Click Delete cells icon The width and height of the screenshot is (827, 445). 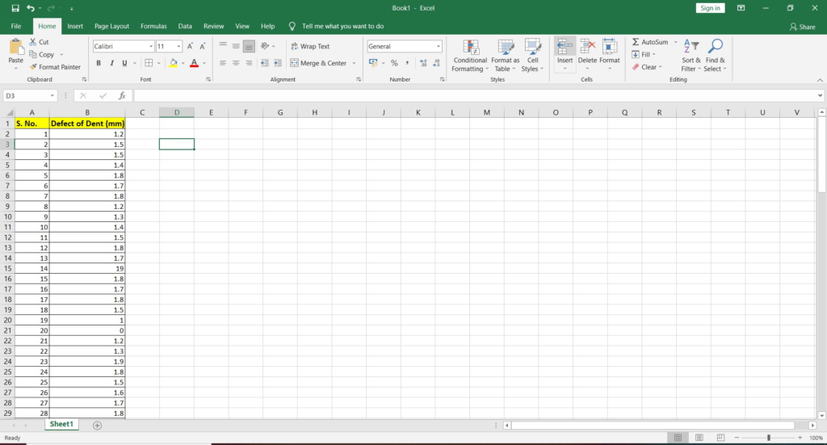587,48
